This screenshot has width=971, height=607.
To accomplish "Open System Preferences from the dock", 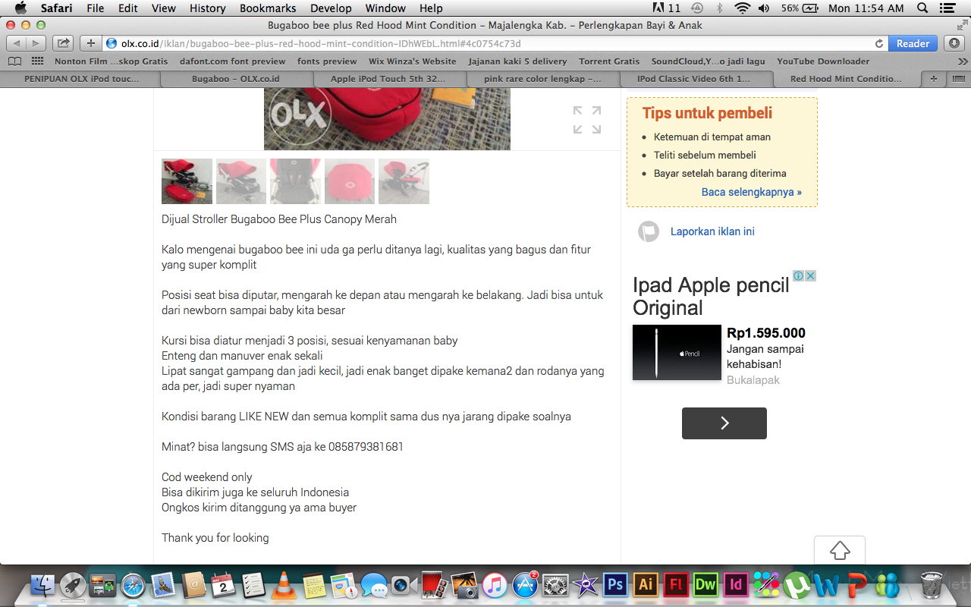I will click(x=555, y=585).
